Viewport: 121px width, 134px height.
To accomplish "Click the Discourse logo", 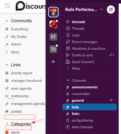I will (31, 6).
